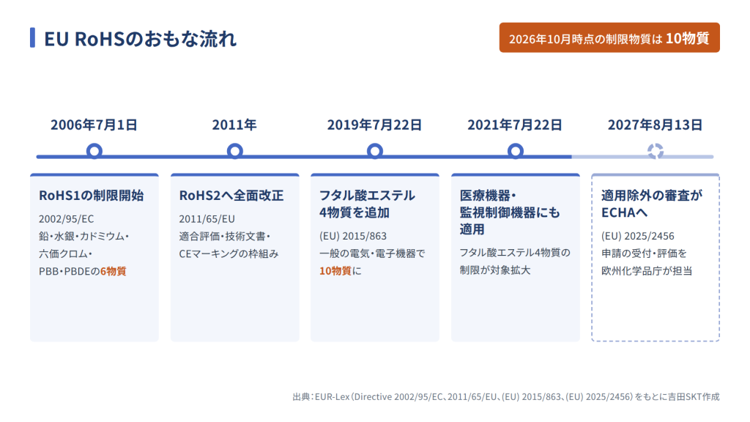The width and height of the screenshot is (750, 422).
Task: Click the heading フタル酸エステル4物質を追加
Action: [x=367, y=204]
